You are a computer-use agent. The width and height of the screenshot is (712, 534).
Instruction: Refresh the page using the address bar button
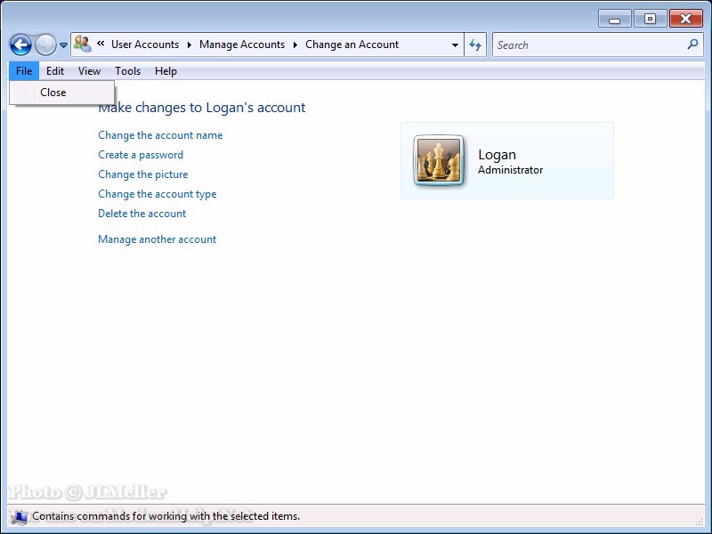point(475,44)
